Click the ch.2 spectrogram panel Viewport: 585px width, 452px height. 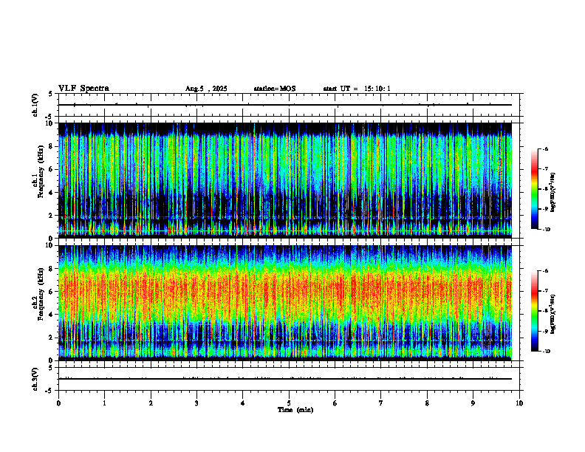(285, 303)
